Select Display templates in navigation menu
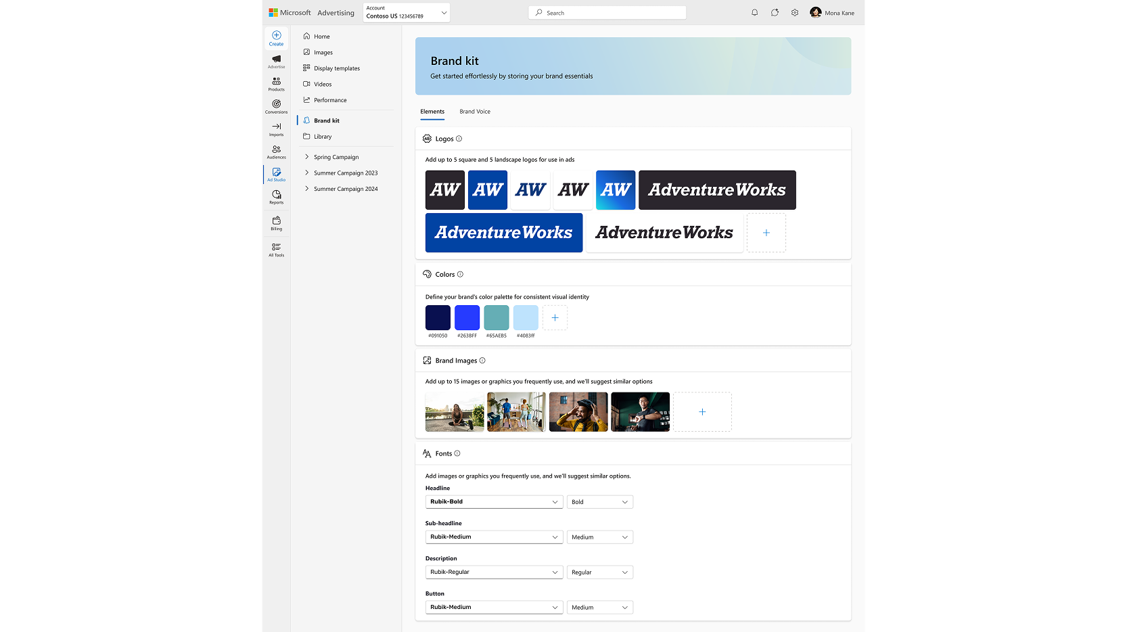1127x632 pixels. point(336,68)
